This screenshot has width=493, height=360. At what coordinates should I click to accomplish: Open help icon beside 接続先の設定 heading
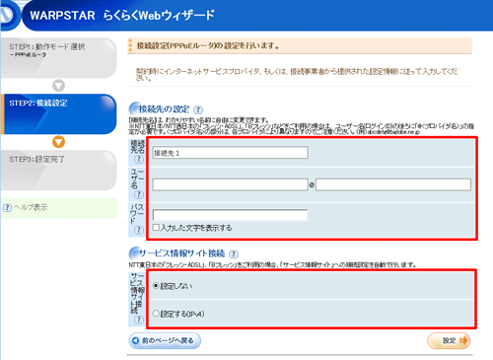coord(198,109)
